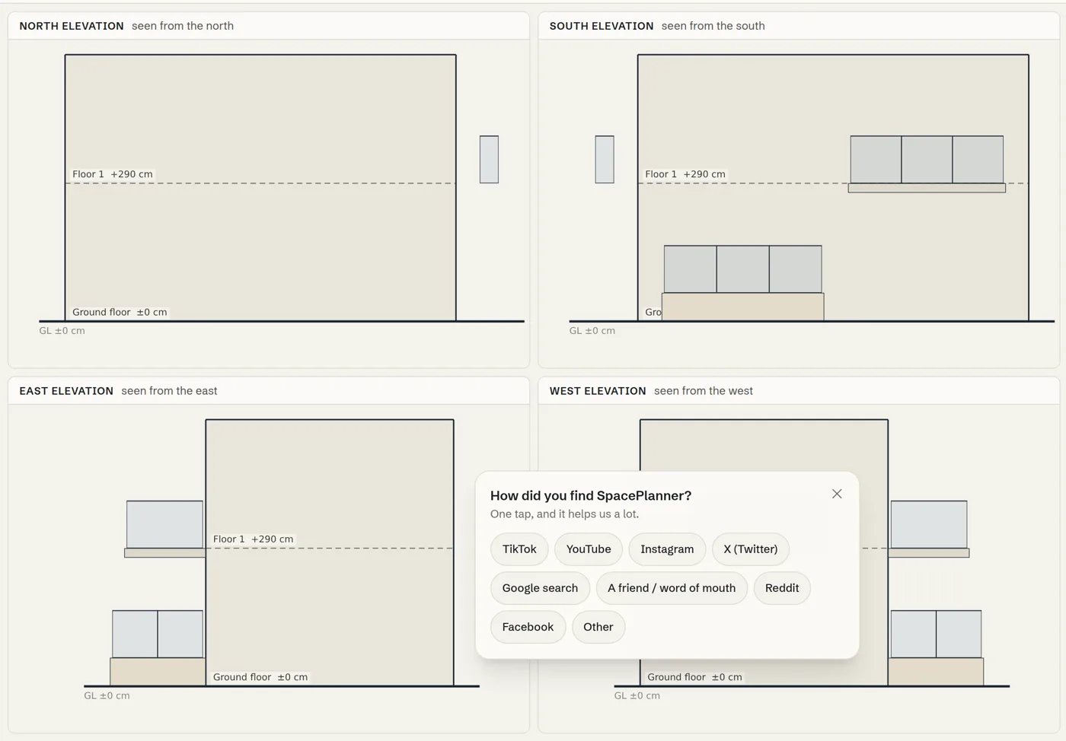Viewport: 1066px width, 741px height.
Task: Click east elevation 'Ground floor ±0 cm' label
Action: click(260, 677)
